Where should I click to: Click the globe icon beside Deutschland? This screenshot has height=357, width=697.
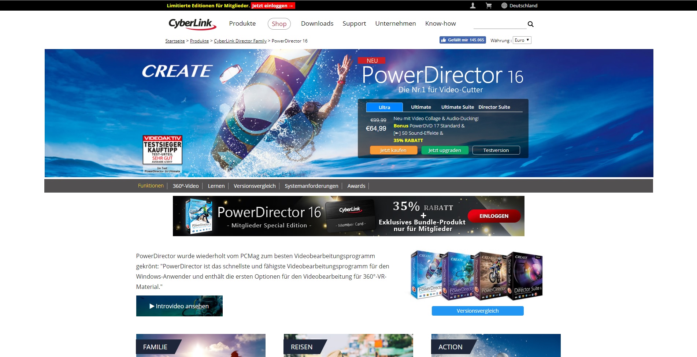504,5
